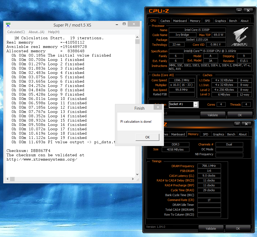Click Validate in top CPU-Z window
Viewport: 257px width, 237px height.
click(213, 115)
